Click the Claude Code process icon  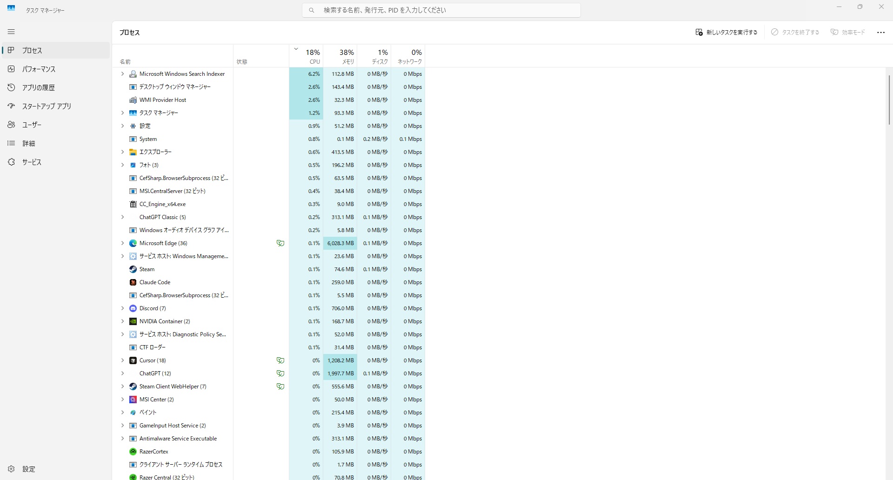click(x=133, y=282)
